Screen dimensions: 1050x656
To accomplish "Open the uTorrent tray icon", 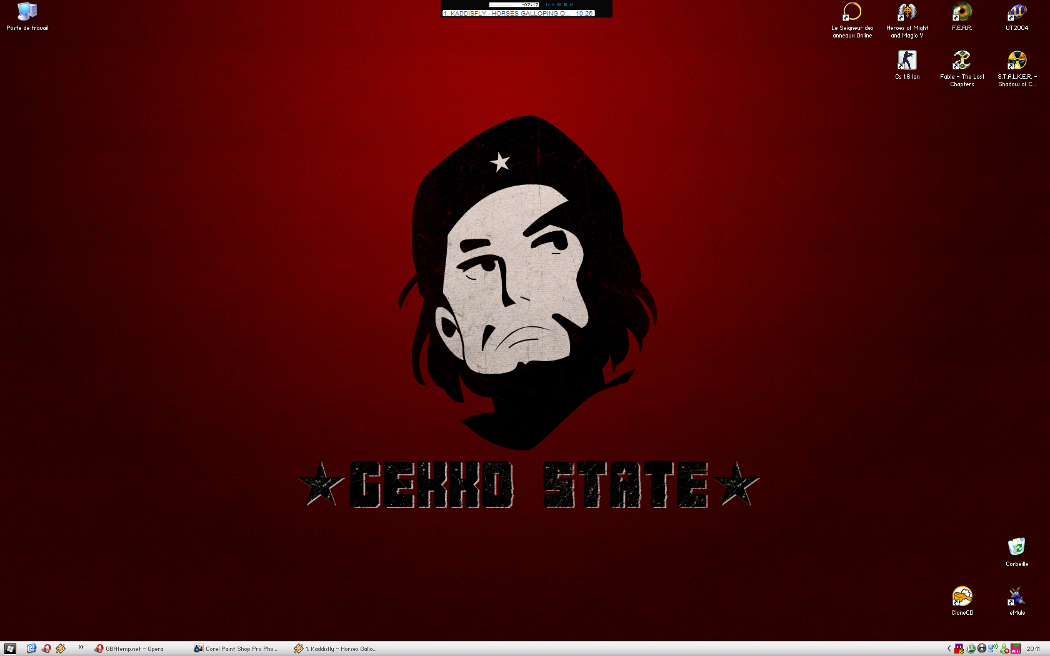I will point(971,649).
